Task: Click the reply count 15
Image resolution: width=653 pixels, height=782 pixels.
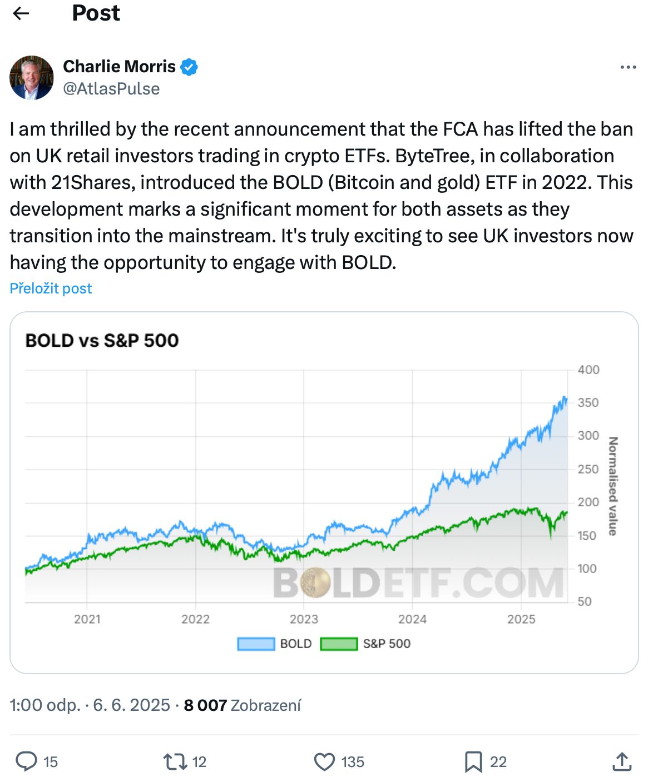Action: coord(51,762)
